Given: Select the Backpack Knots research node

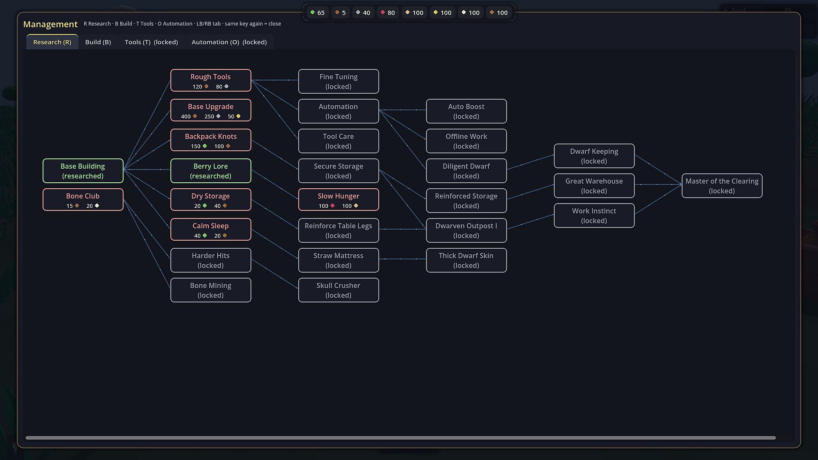Looking at the screenshot, I should 211,140.
